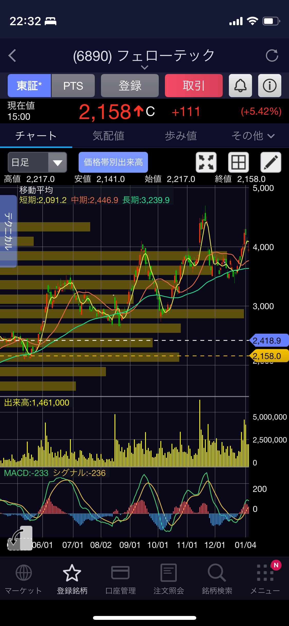Open the 日足 timeframe dropdown

click(x=37, y=162)
